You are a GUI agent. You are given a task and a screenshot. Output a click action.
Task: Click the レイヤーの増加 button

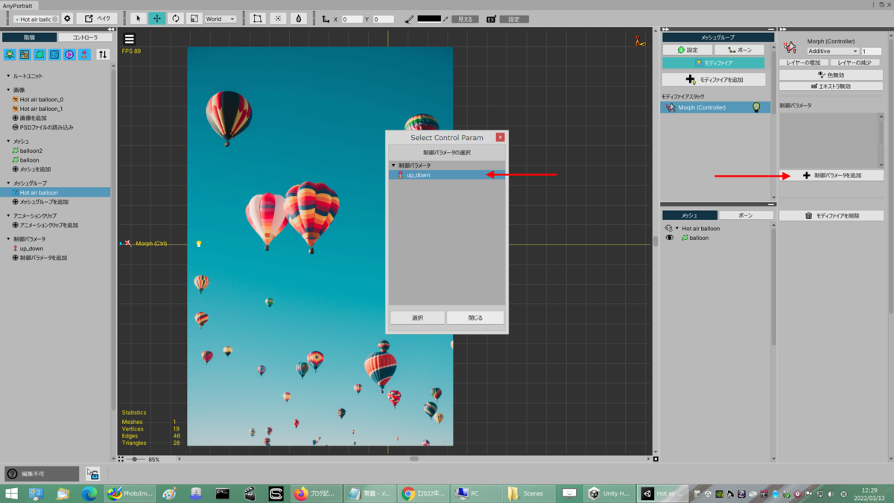(x=803, y=63)
